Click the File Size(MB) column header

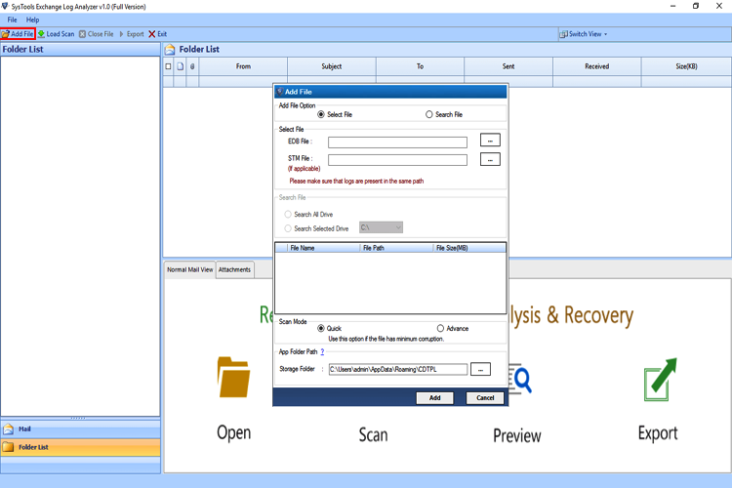(469, 248)
